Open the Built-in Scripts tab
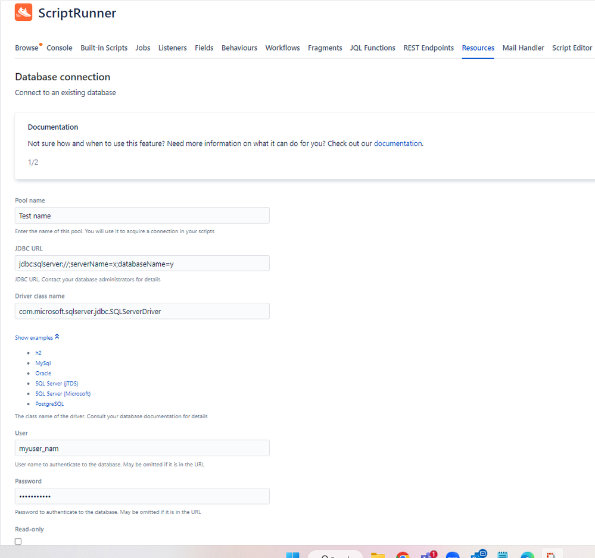The image size is (595, 558). click(104, 48)
